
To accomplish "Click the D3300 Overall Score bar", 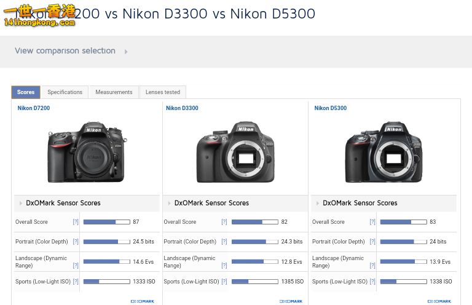I will [255, 222].
